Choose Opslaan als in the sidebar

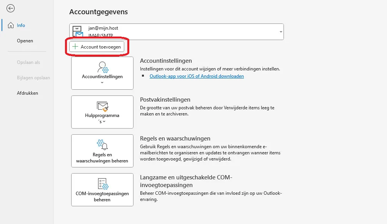click(28, 62)
